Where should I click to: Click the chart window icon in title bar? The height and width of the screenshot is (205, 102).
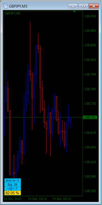[x=6, y=6]
